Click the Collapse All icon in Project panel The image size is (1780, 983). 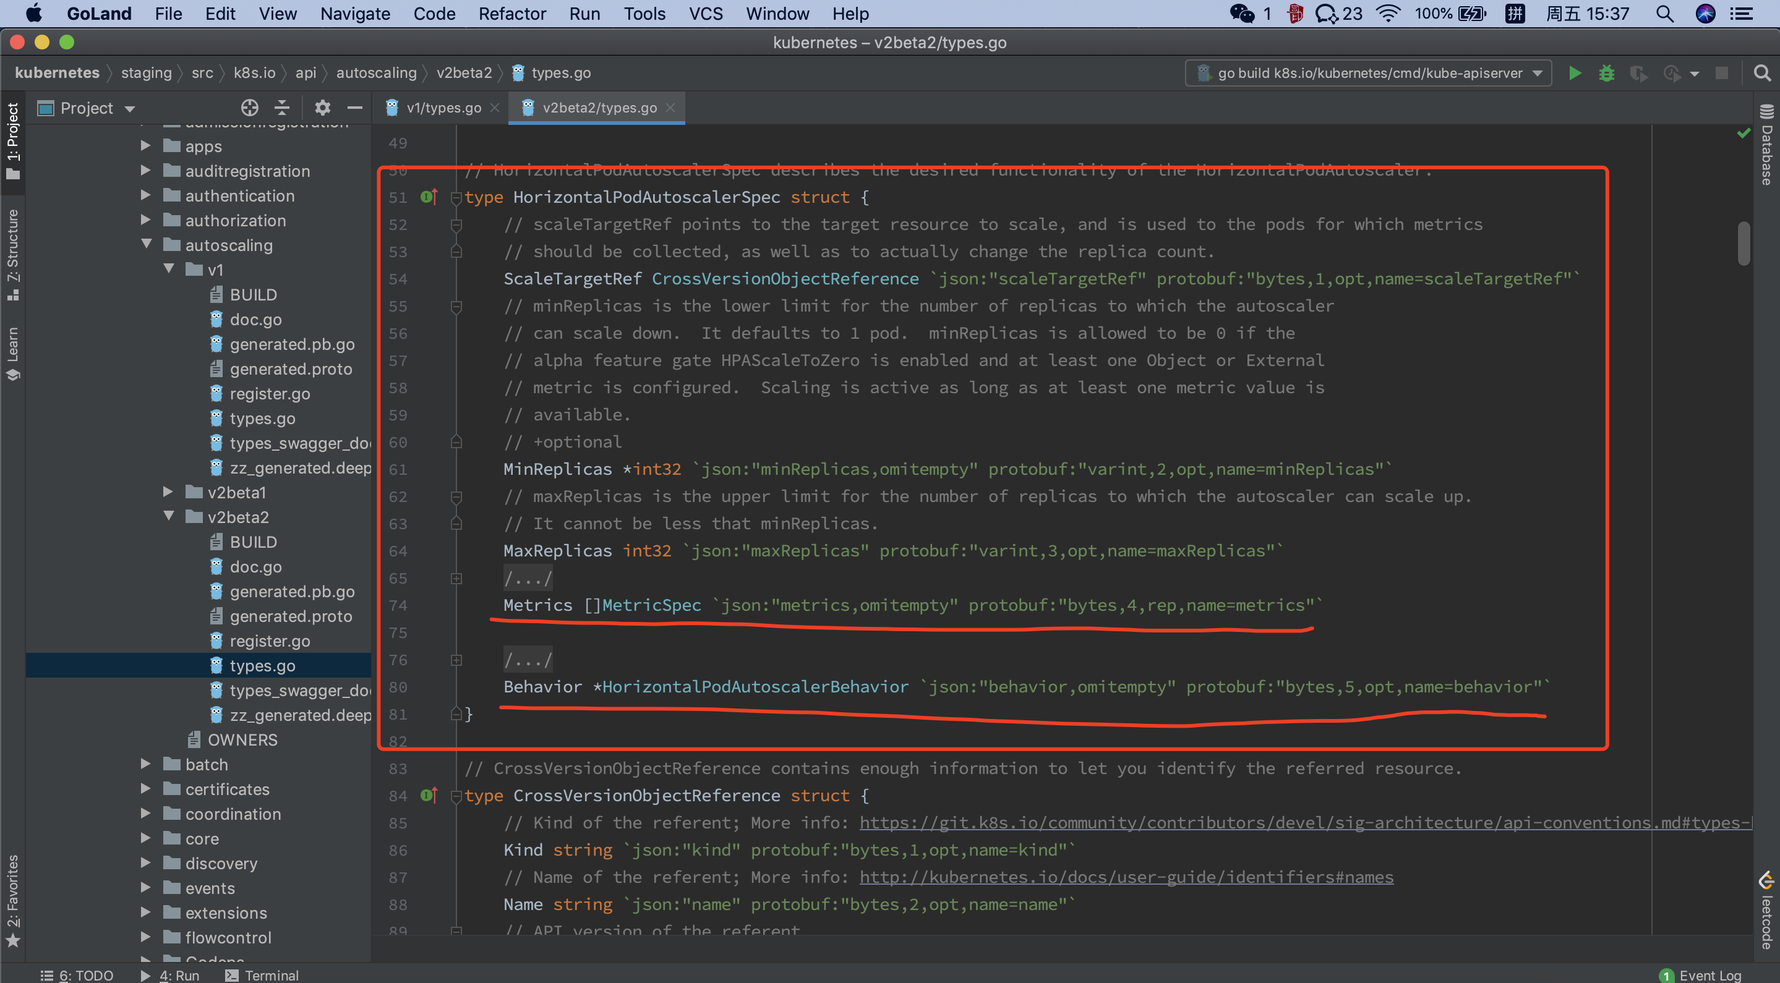[x=282, y=108]
